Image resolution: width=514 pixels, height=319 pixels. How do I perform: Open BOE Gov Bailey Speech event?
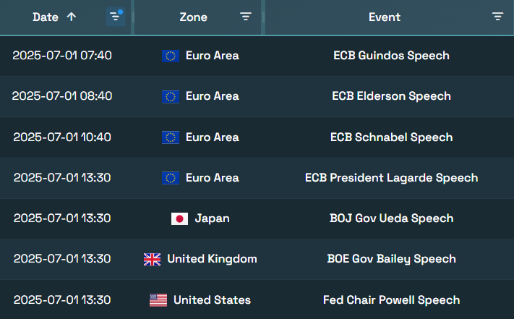coord(391,259)
